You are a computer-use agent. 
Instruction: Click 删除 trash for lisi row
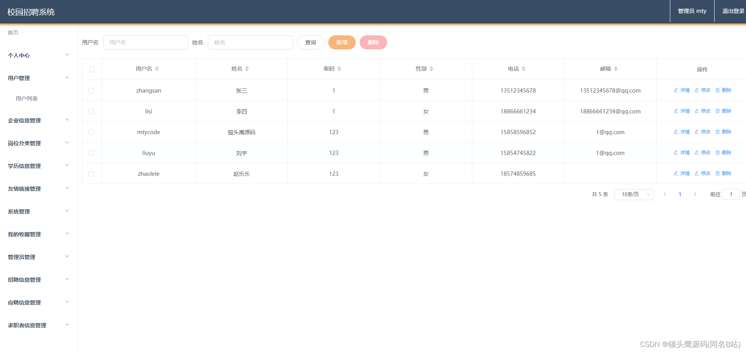click(723, 111)
